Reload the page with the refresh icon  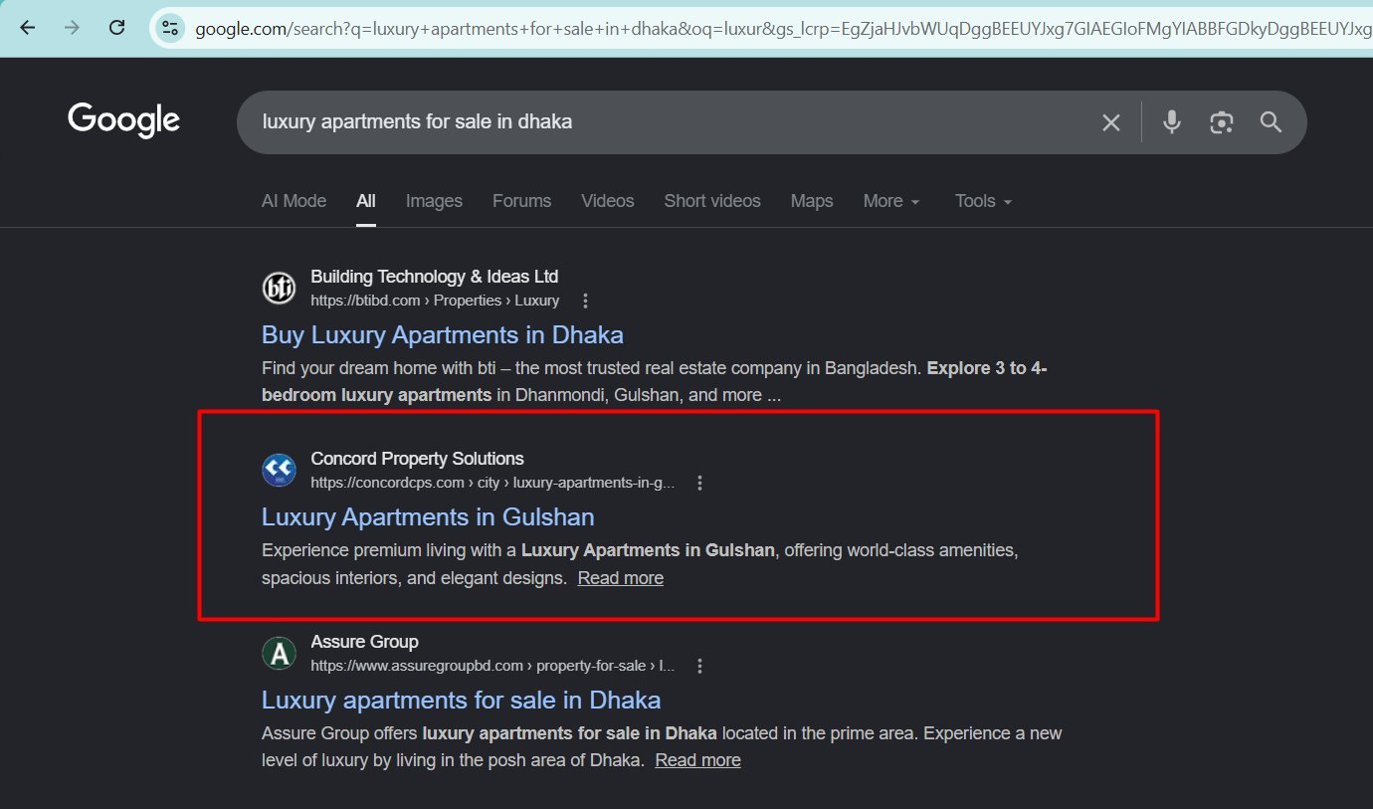click(117, 27)
